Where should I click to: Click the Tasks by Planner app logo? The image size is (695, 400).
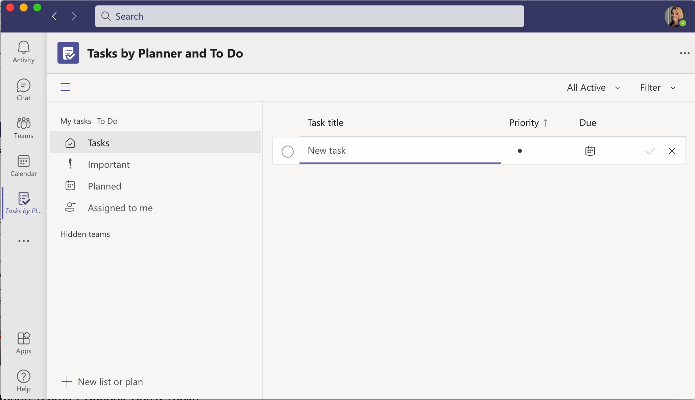tap(68, 53)
